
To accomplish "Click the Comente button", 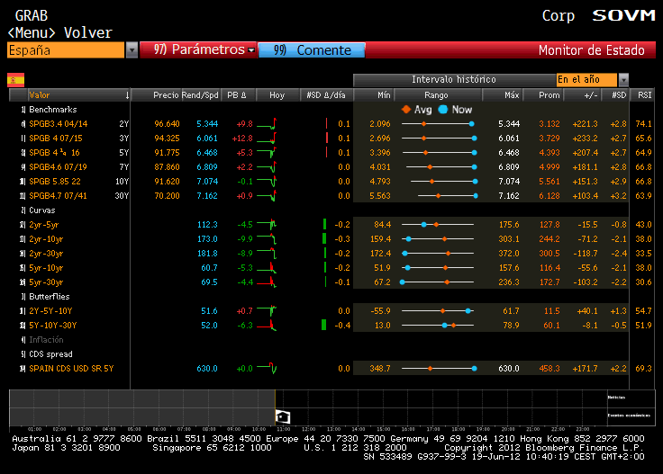I will [312, 50].
